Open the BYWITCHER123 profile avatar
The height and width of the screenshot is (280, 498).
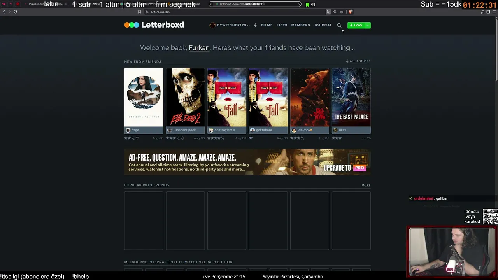pos(212,25)
